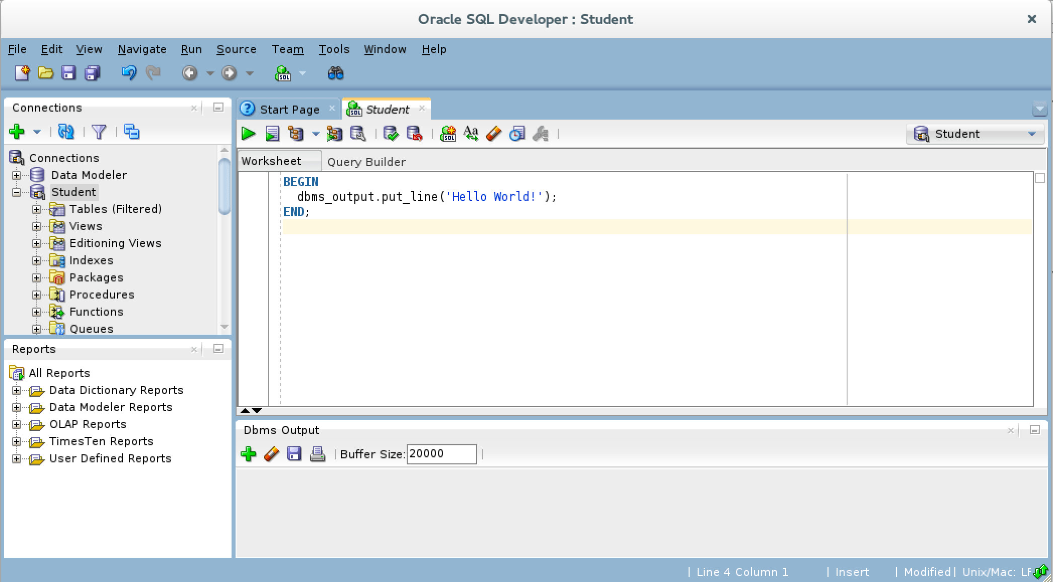Image resolution: width=1053 pixels, height=582 pixels.
Task: Click the SQL History clock icon
Action: [517, 134]
